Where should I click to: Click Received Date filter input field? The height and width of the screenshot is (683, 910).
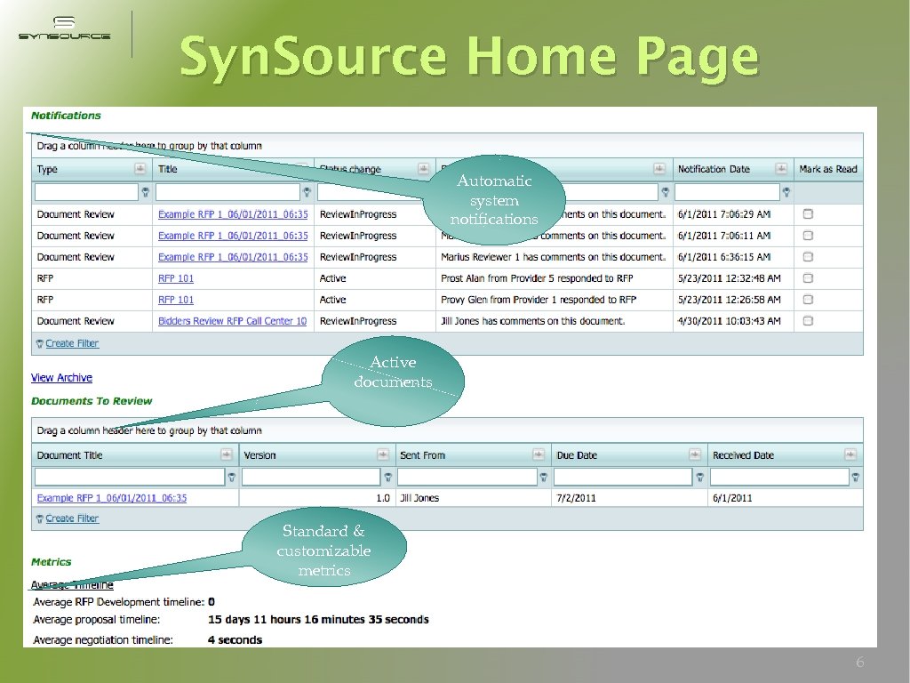[779, 477]
